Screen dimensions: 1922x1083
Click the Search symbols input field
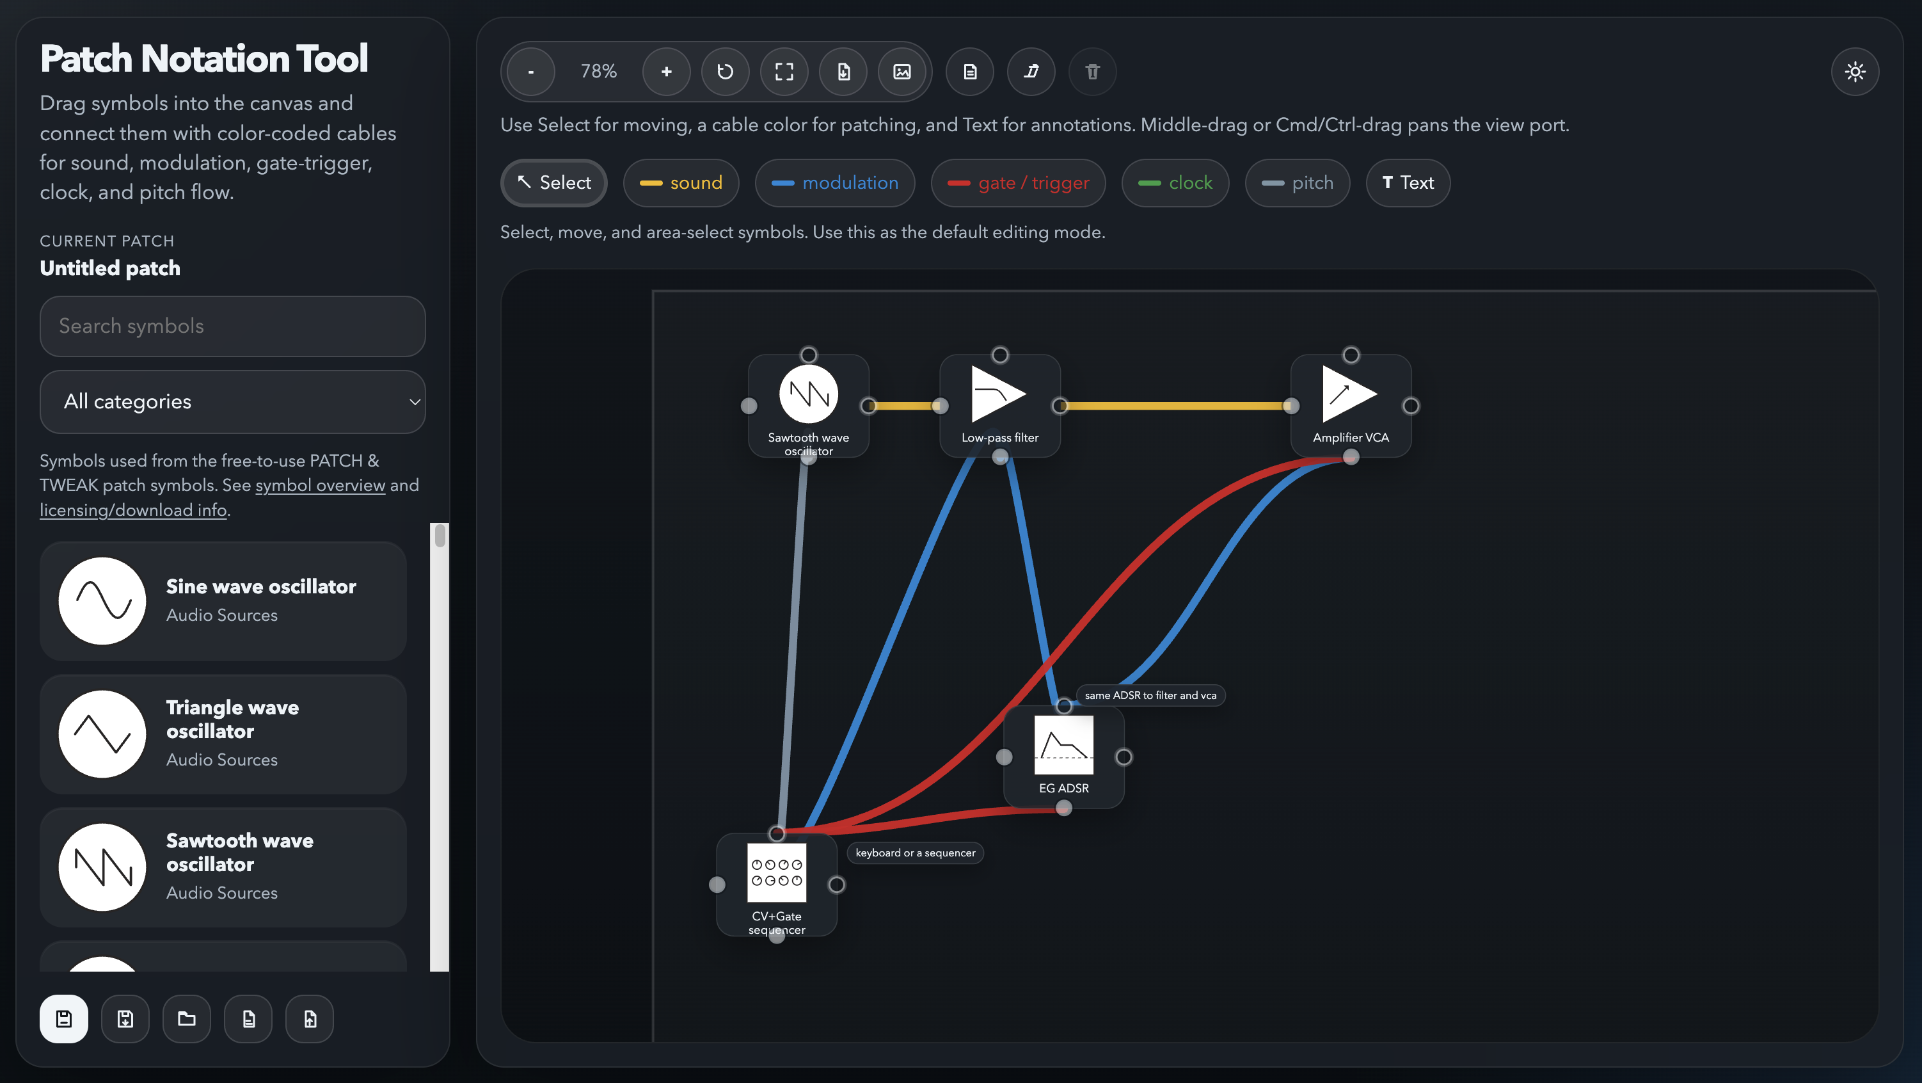[232, 326]
